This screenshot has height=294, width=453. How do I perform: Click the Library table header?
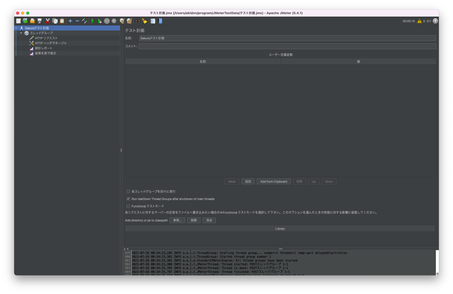coord(280,229)
